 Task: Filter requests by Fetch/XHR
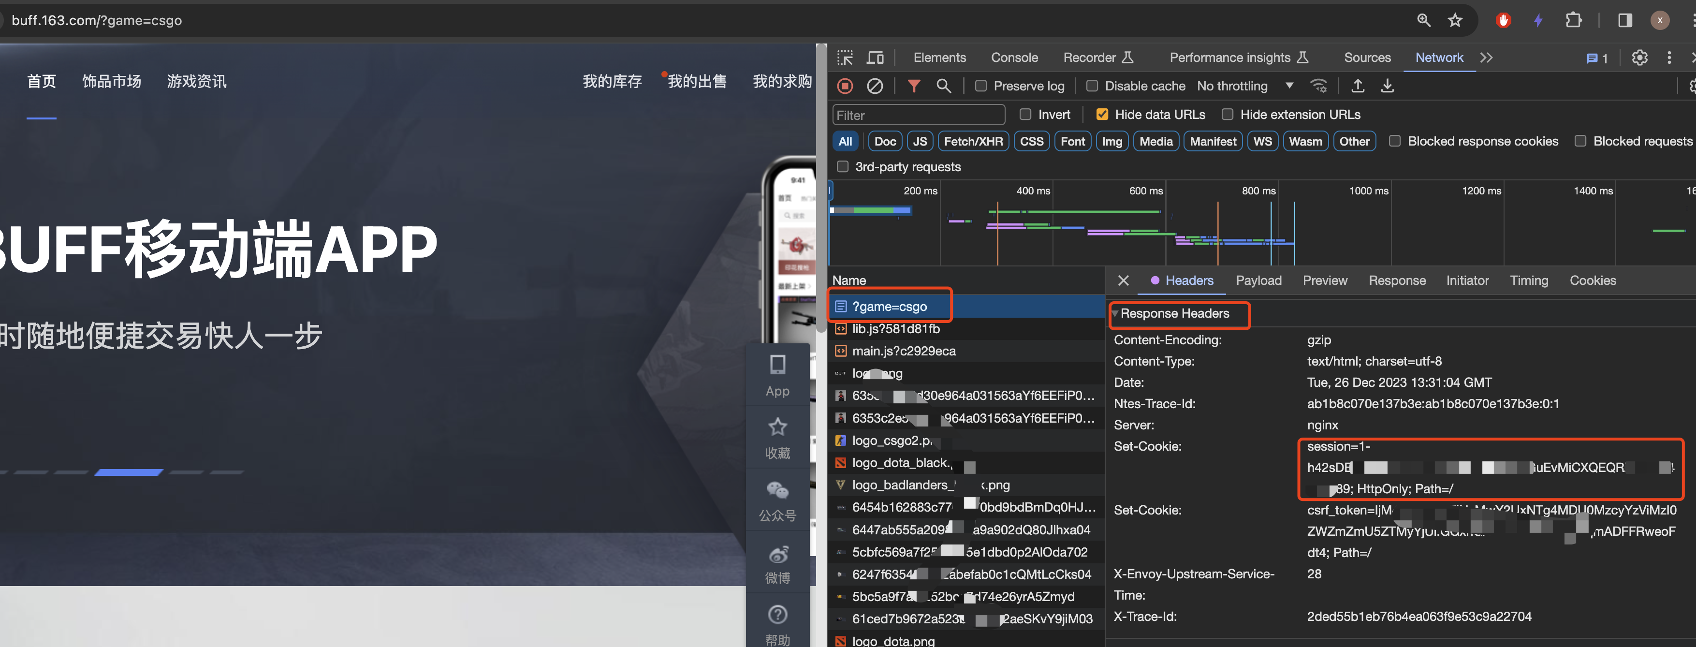[x=973, y=141]
